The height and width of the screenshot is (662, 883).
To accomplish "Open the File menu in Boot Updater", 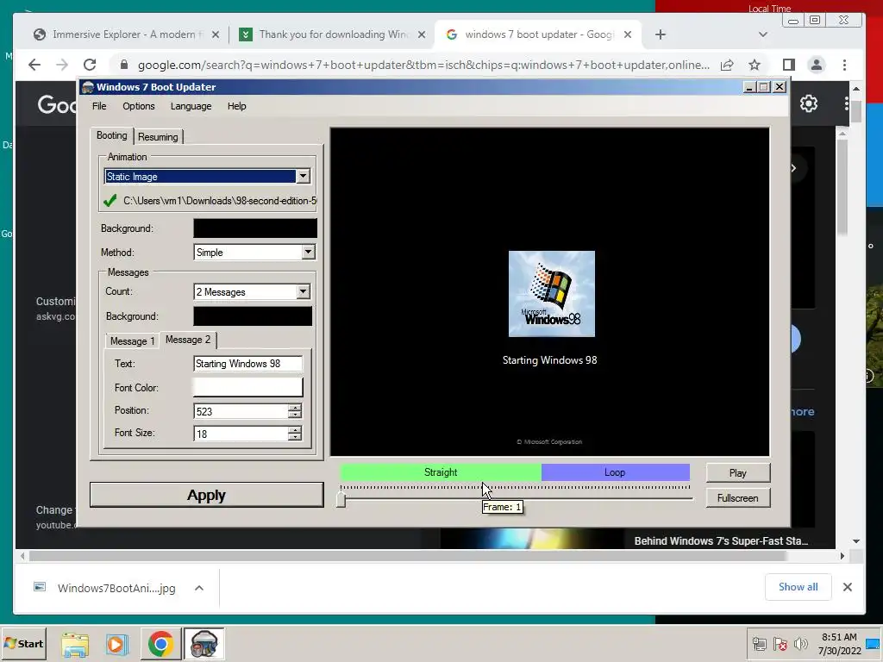I will click(x=99, y=106).
